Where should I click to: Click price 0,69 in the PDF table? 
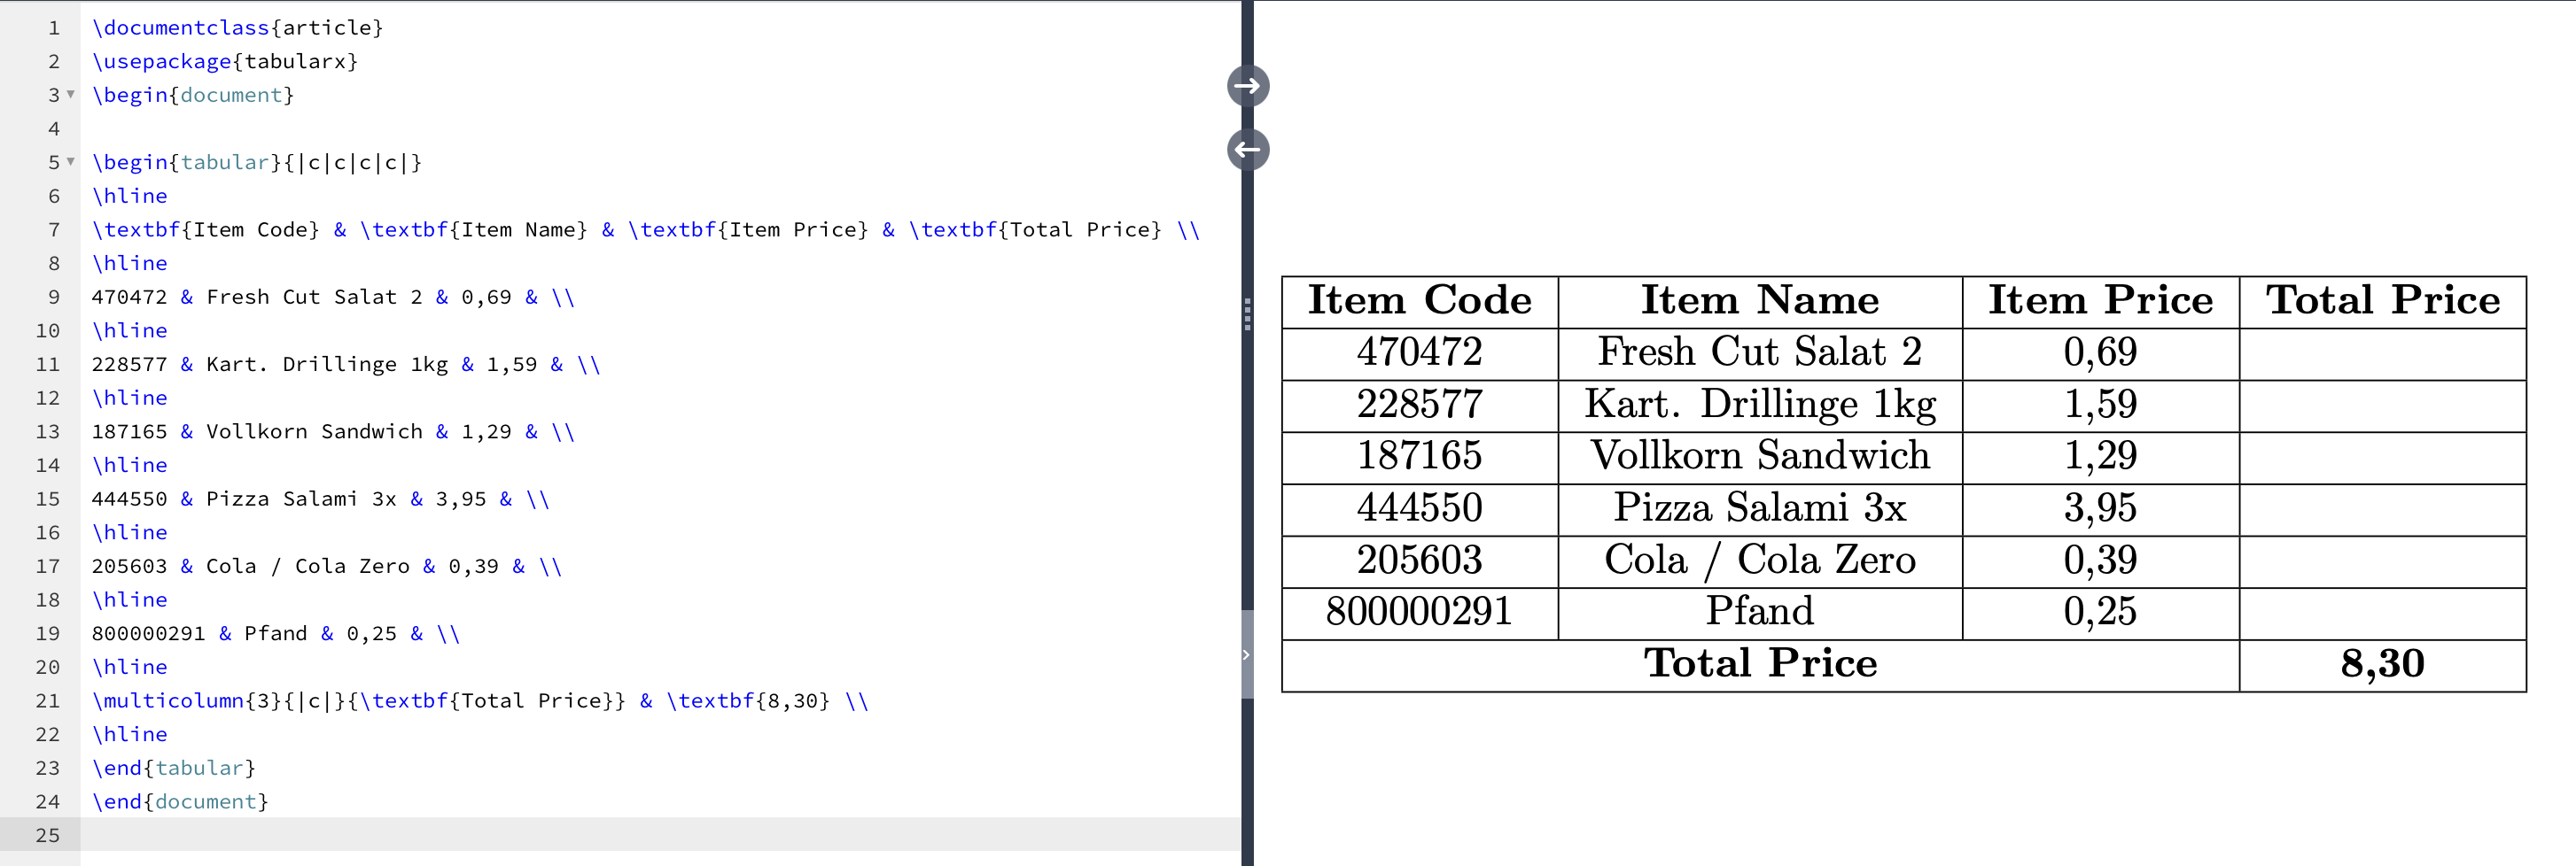coord(2100,352)
